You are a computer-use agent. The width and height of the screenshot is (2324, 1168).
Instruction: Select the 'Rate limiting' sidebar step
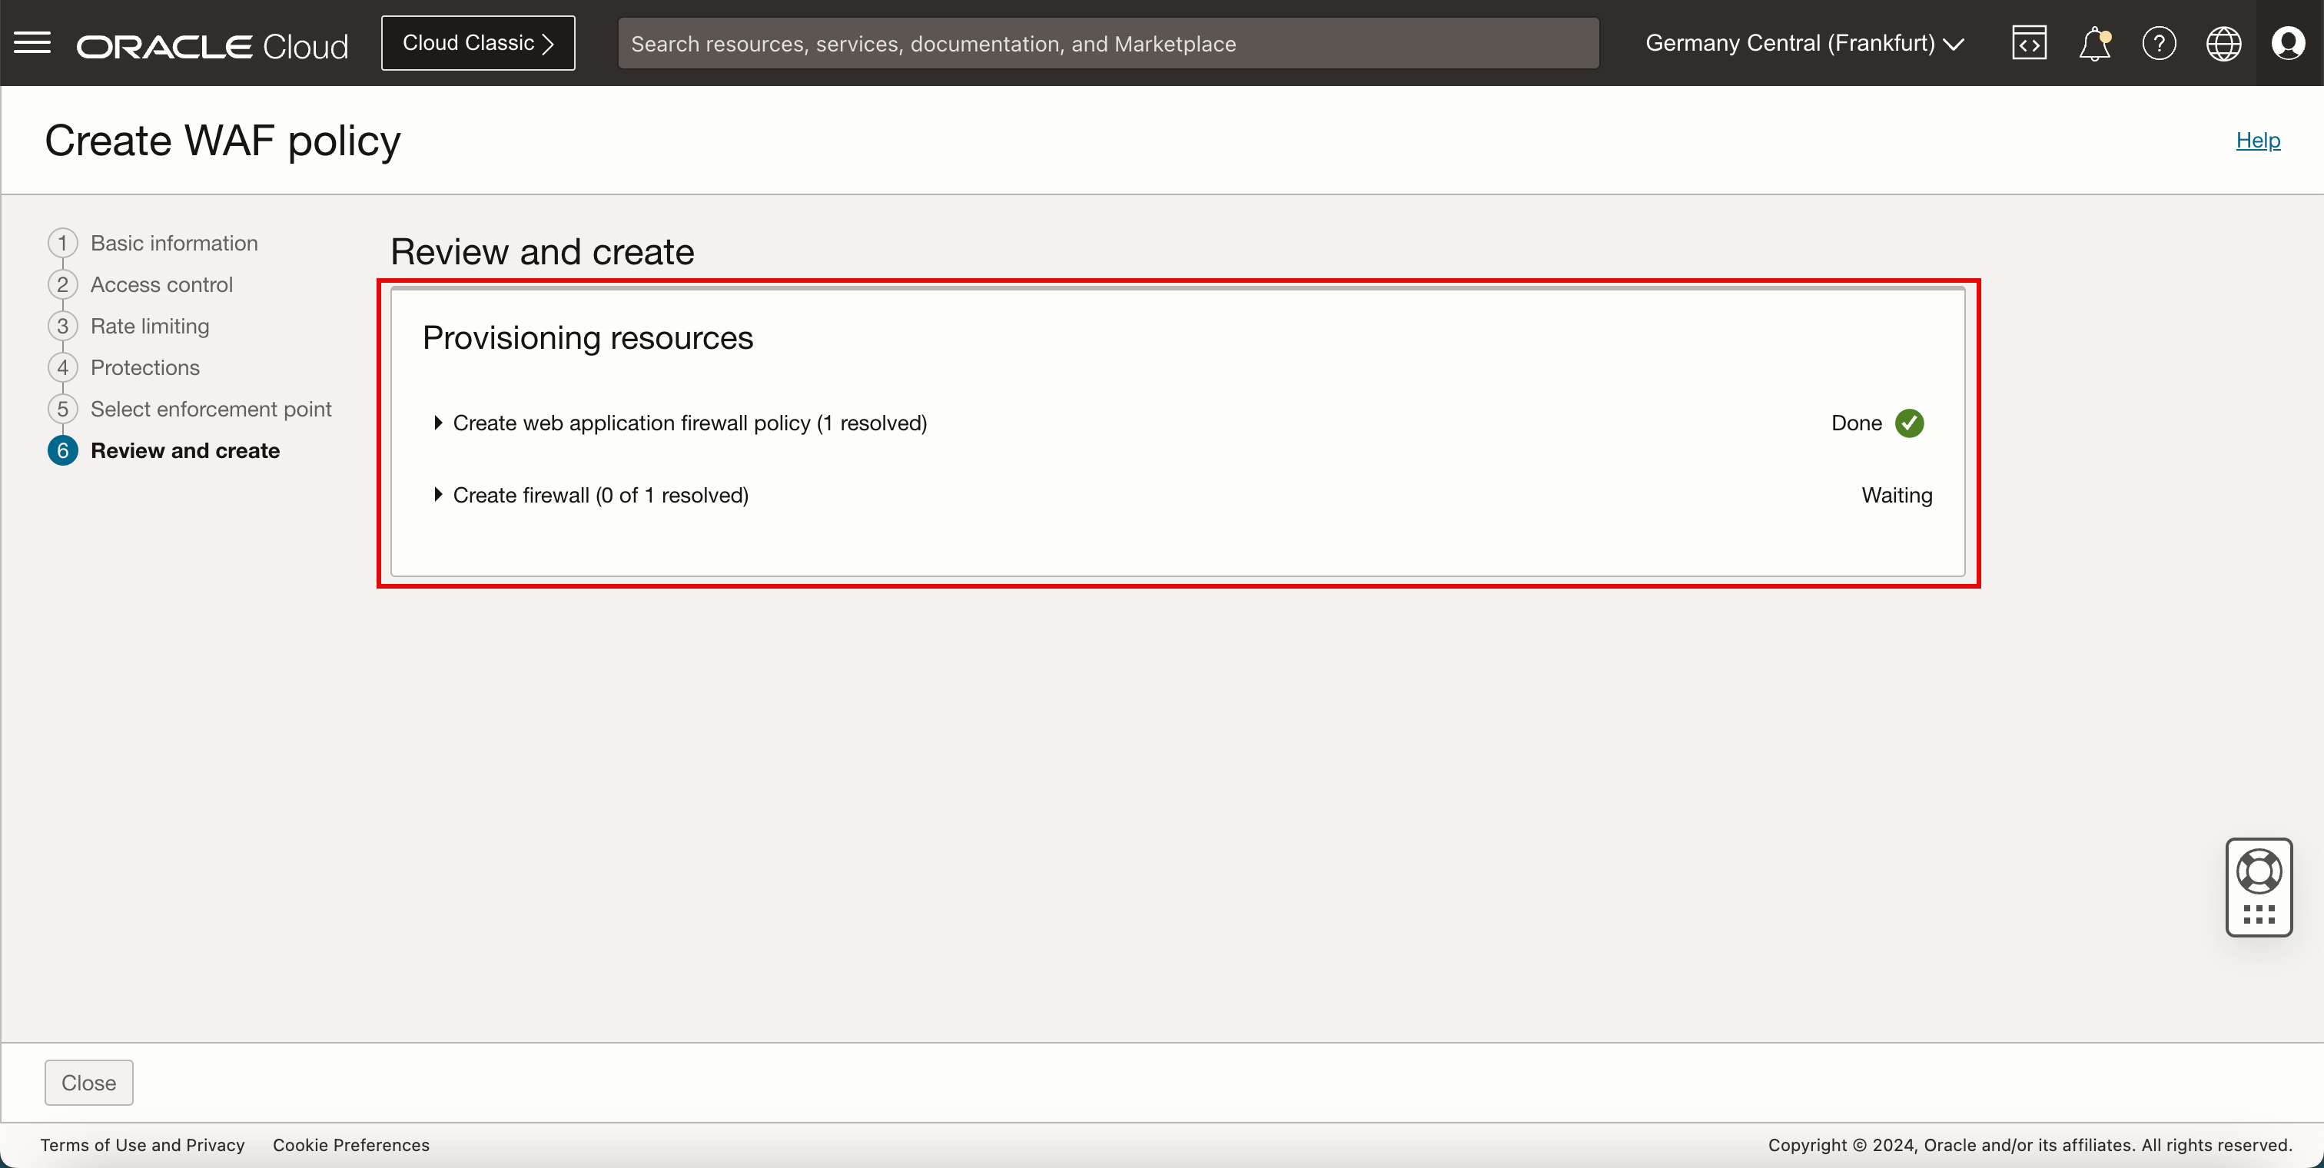click(149, 327)
